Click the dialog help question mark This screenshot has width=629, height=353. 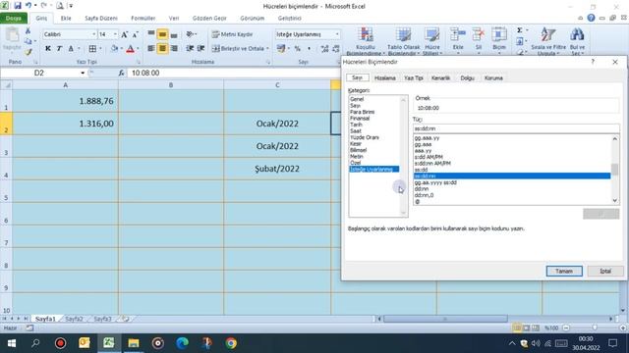[x=593, y=62]
